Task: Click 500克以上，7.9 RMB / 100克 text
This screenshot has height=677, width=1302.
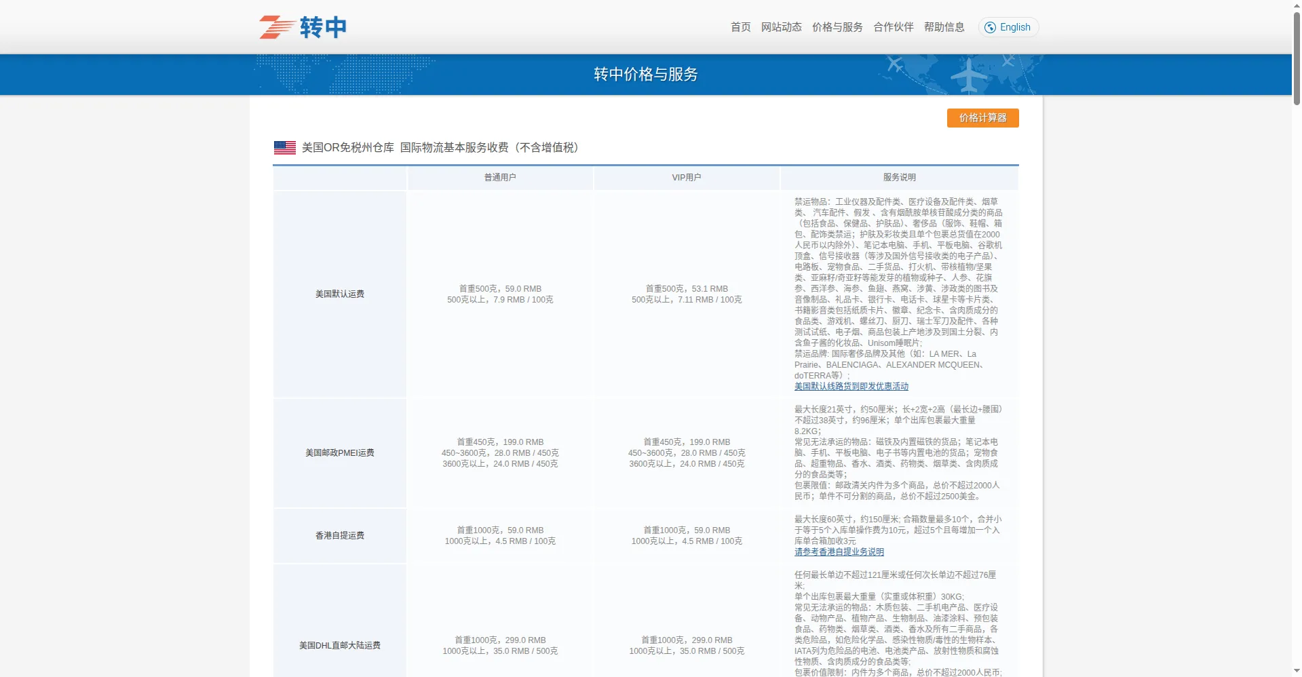Action: (x=500, y=299)
